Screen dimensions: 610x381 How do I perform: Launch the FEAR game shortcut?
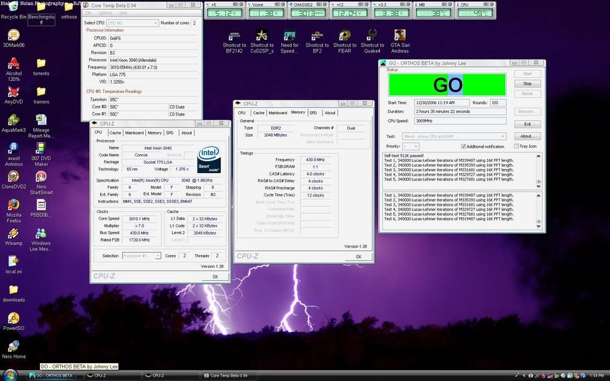coord(345,42)
